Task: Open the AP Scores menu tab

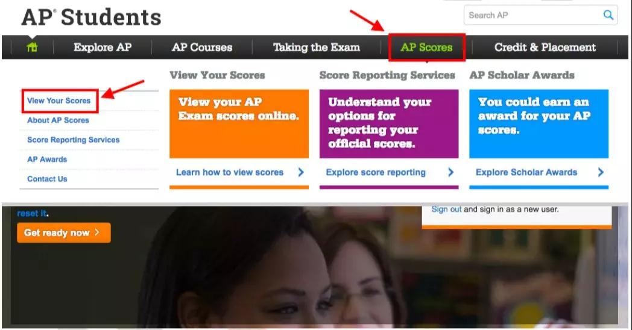Action: click(426, 47)
